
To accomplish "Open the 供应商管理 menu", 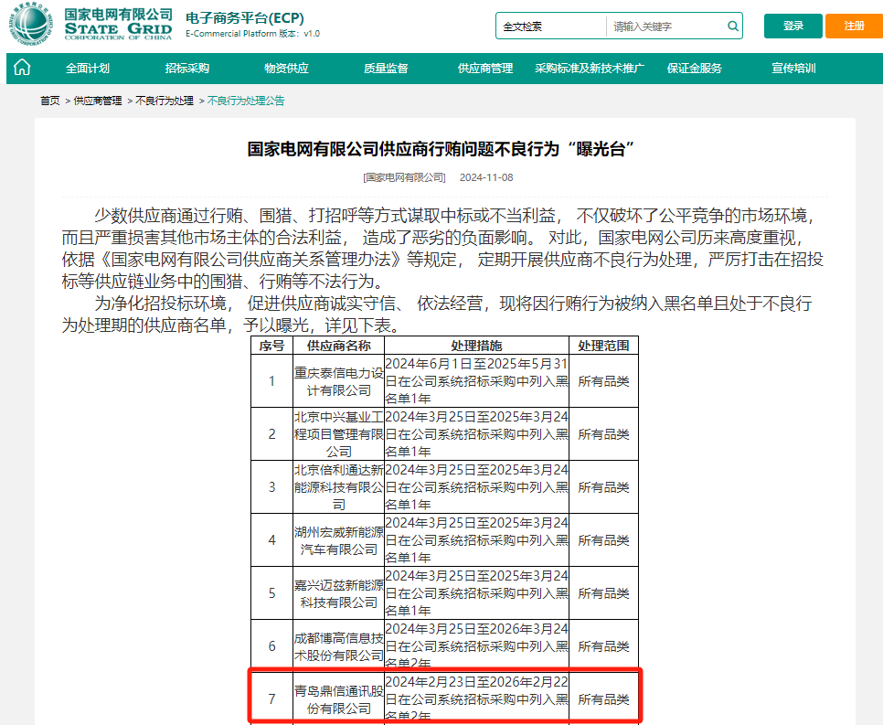I will [485, 69].
